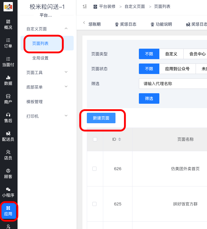207x229 pixels.
Task: Open the 概况 overview sidebar item
Action: (x=8, y=24)
